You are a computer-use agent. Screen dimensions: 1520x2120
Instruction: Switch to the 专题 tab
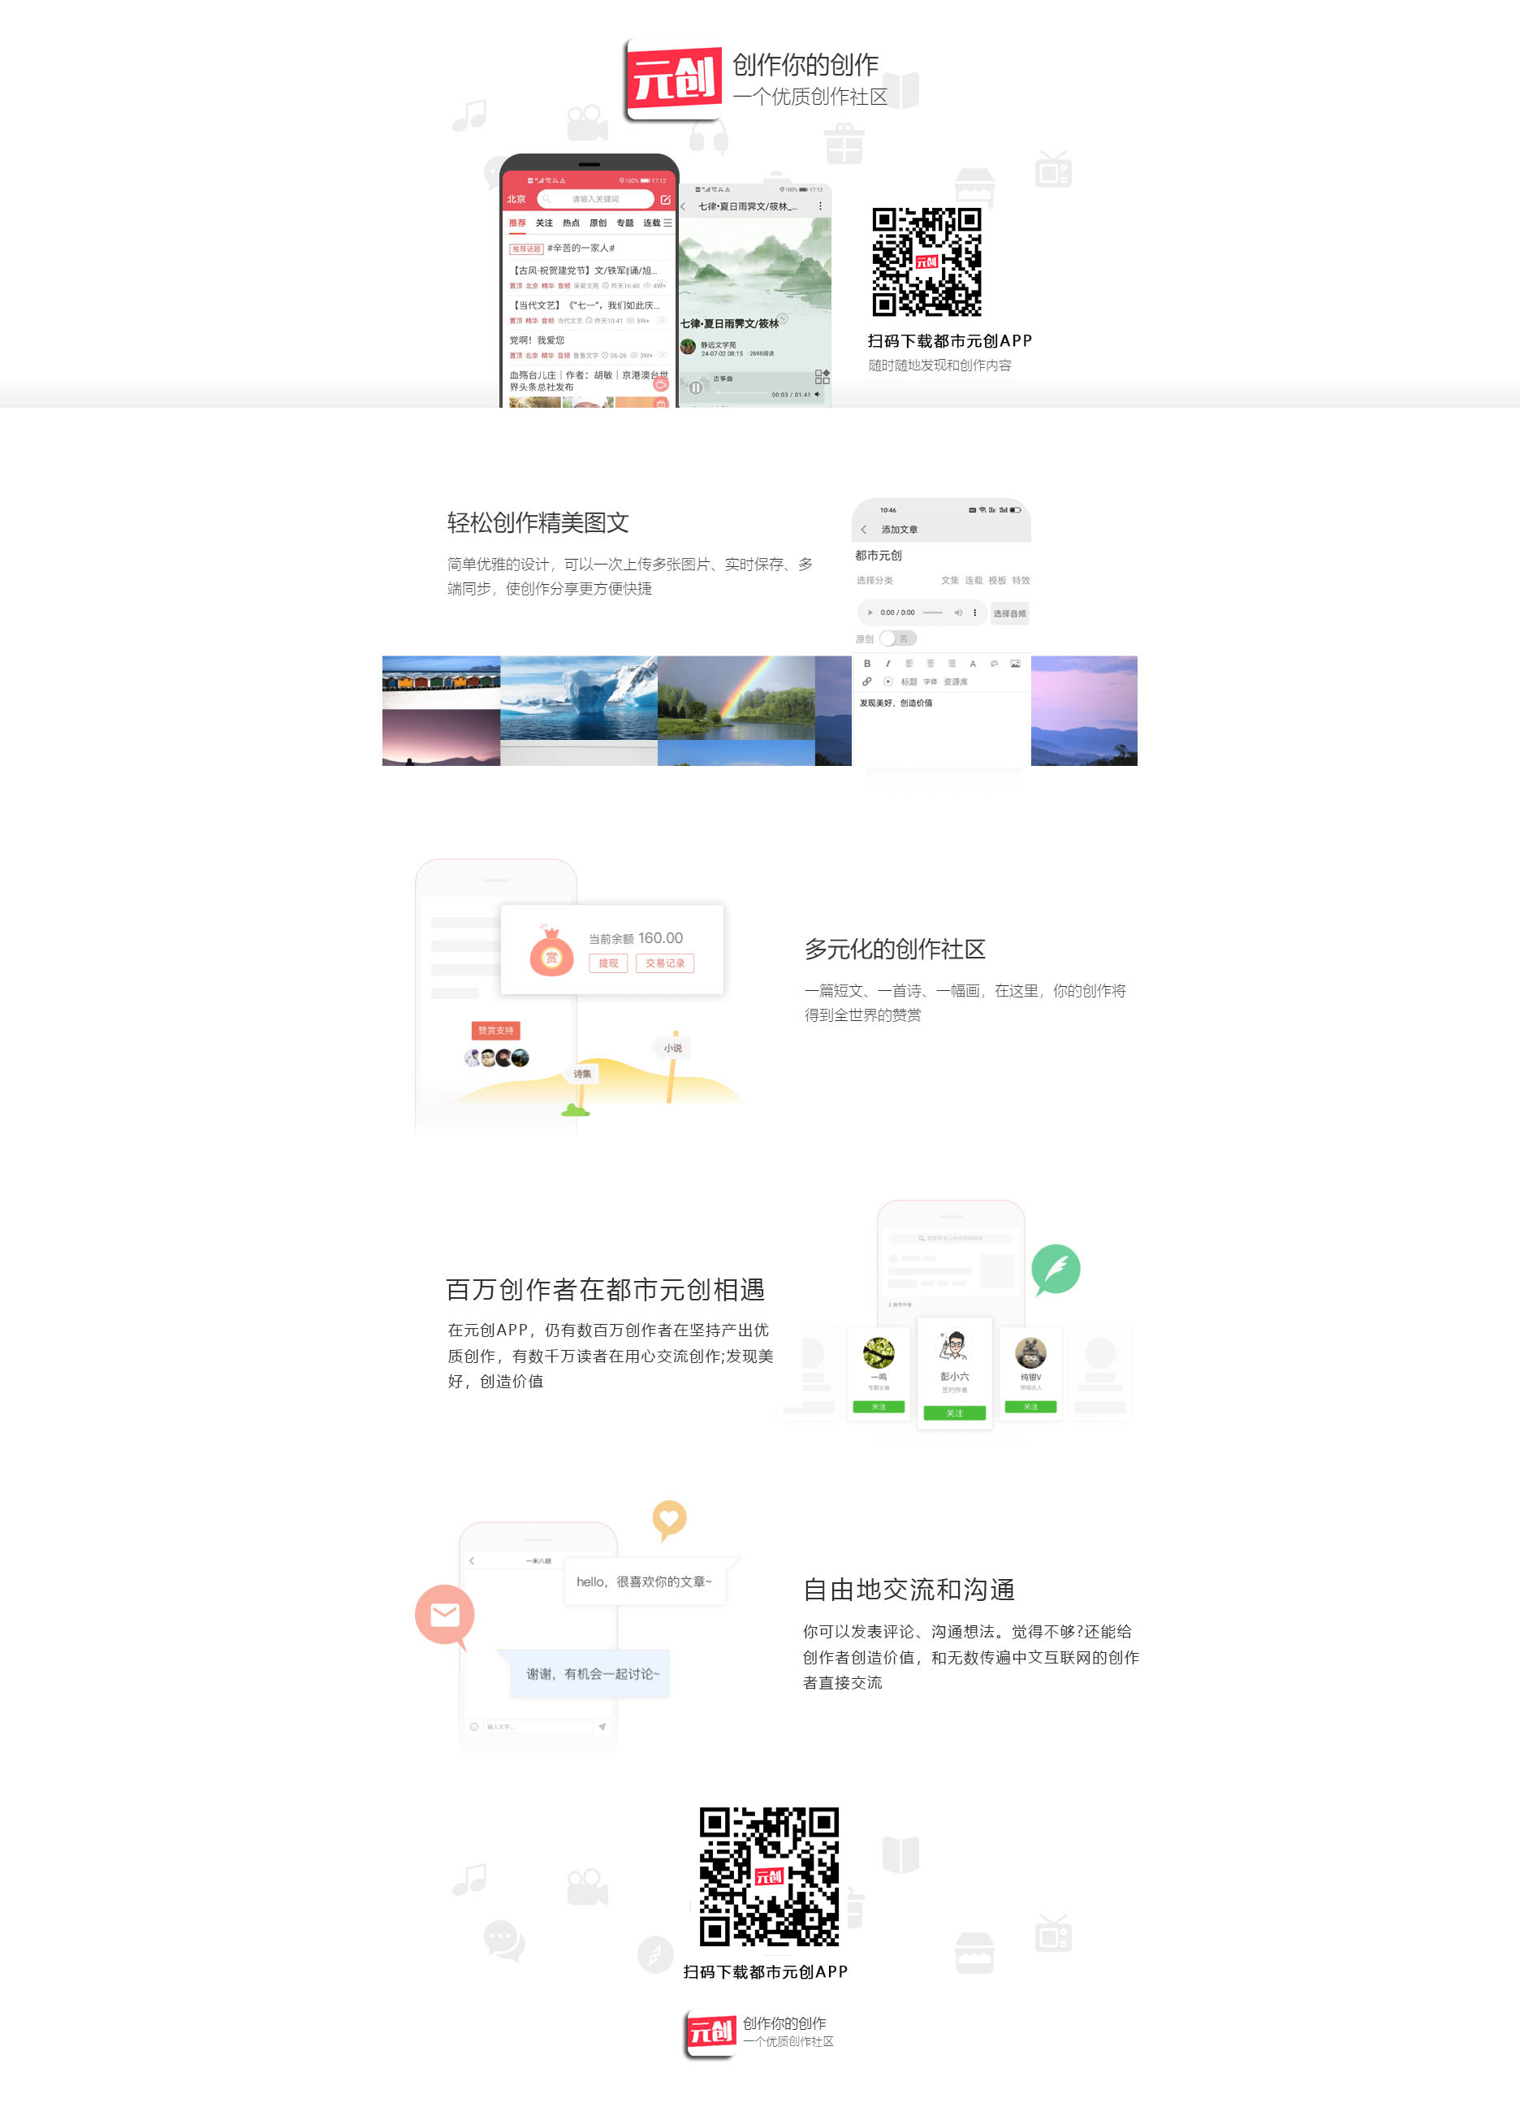625,223
